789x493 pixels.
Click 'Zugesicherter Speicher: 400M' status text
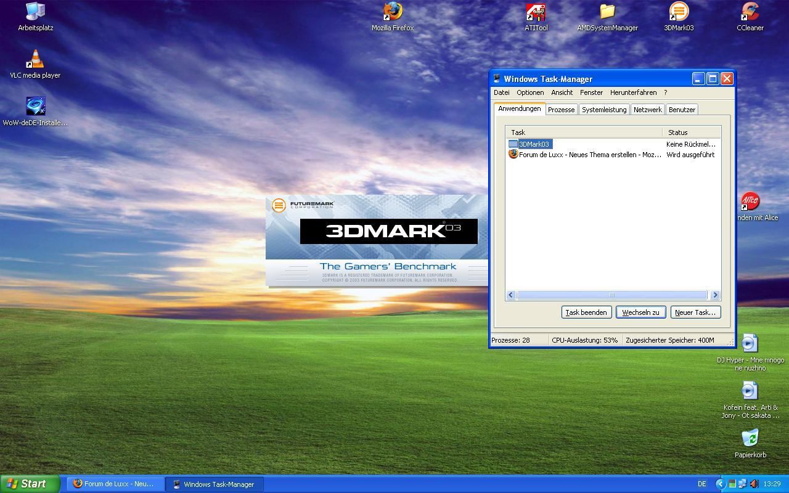(670, 340)
